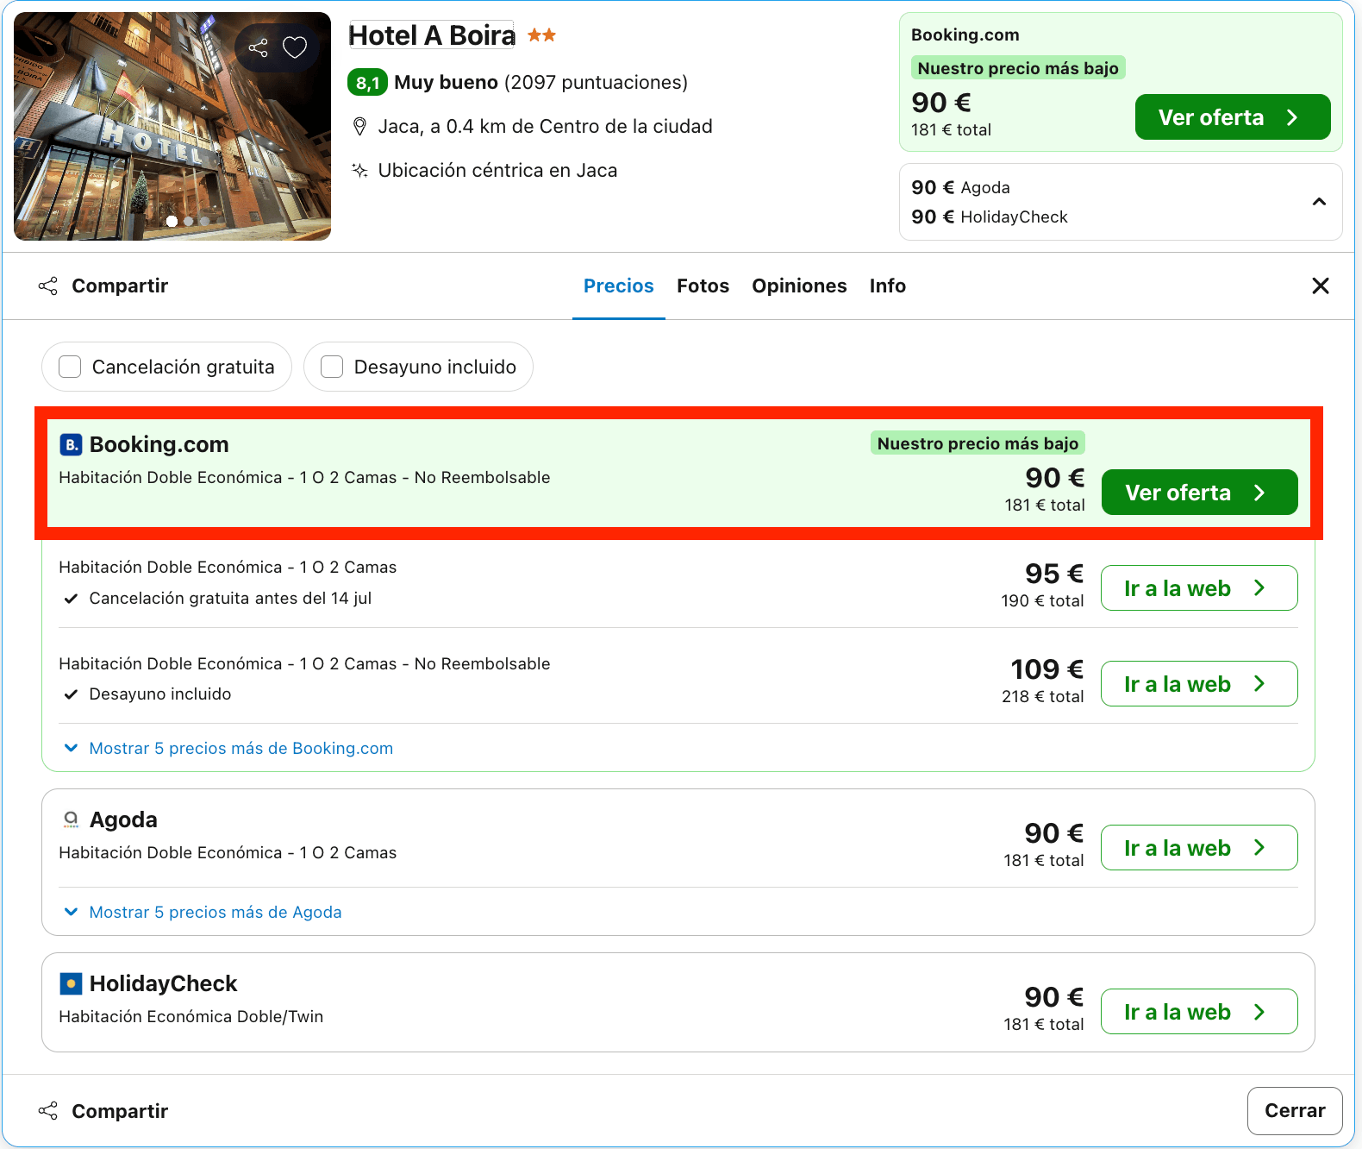Click the 90 € HolidayCheck summary price
Image resolution: width=1362 pixels, height=1149 pixels.
point(990,217)
